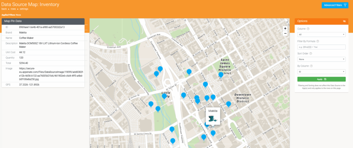Select the Image URL text
Viewport: 353px width, 148px height.
(51, 74)
